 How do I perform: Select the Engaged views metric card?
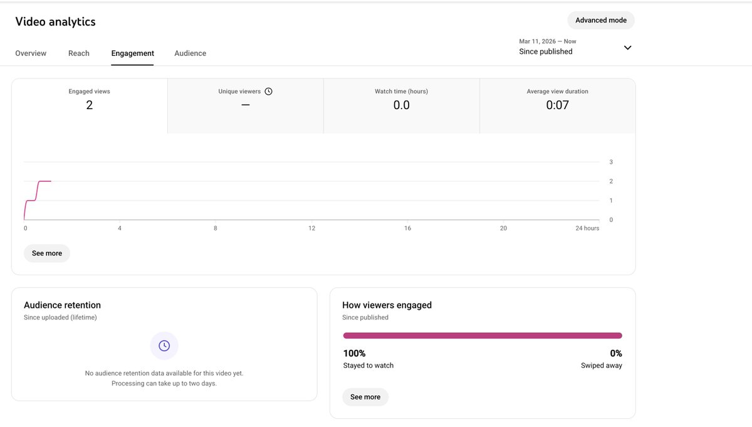coord(90,106)
